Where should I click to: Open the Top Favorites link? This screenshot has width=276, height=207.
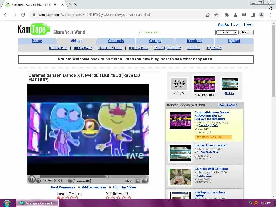138,48
